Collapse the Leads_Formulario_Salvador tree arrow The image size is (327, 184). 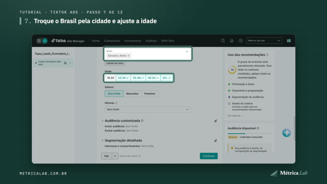36,63
